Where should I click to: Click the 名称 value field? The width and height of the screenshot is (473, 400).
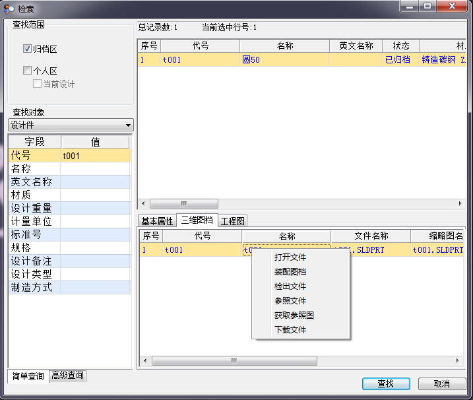tap(95, 169)
